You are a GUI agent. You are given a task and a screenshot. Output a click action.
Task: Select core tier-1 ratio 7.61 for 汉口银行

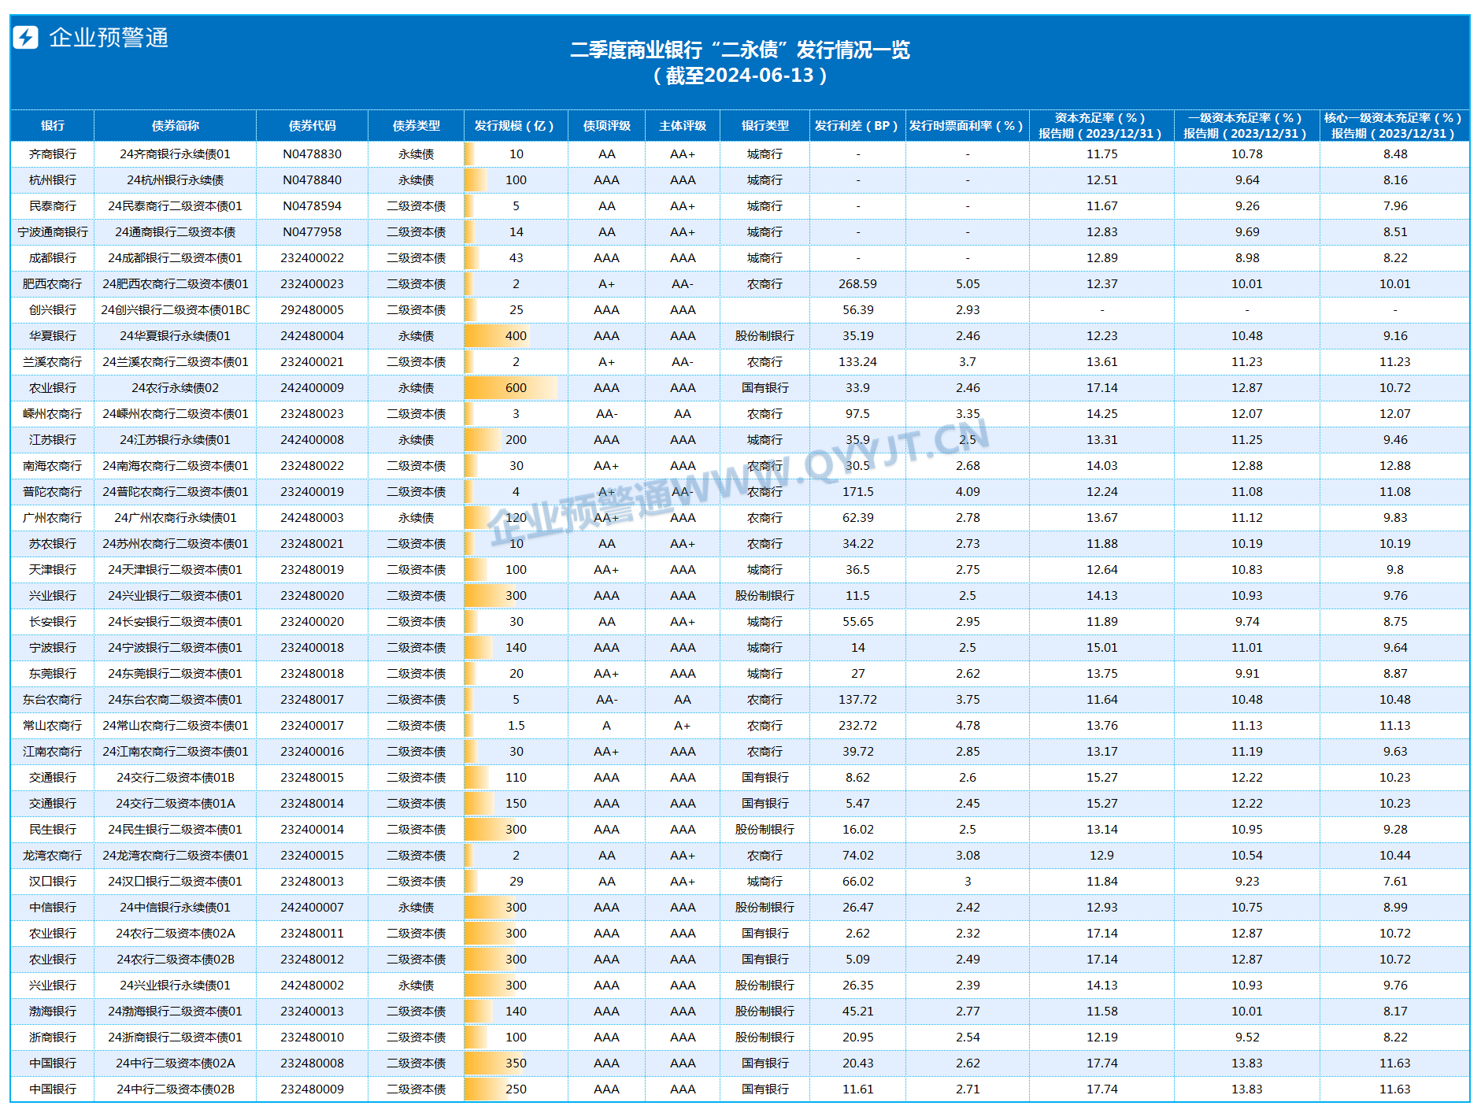(x=1395, y=882)
